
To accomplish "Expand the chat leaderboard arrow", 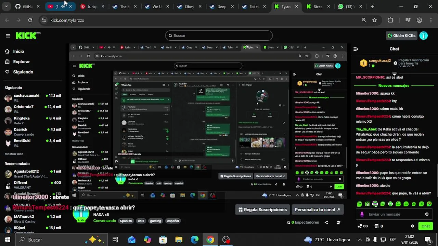I will pyautogui.click(x=394, y=73).
